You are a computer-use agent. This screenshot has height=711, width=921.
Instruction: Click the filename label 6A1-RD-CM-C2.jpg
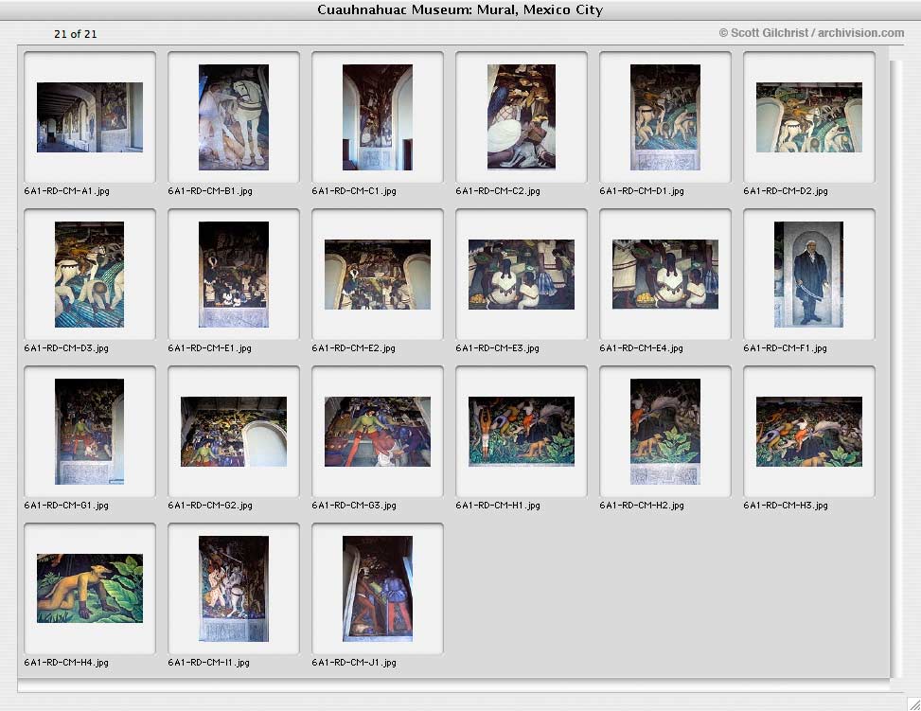click(x=498, y=191)
